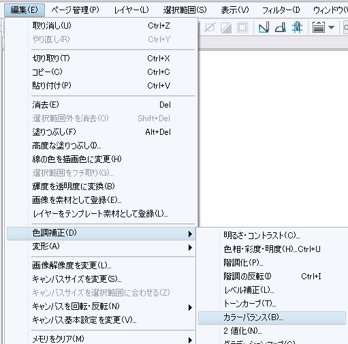348x344 pixels.
Task: Click the greyed Deselect toolbar icon
Action: coord(210,28)
